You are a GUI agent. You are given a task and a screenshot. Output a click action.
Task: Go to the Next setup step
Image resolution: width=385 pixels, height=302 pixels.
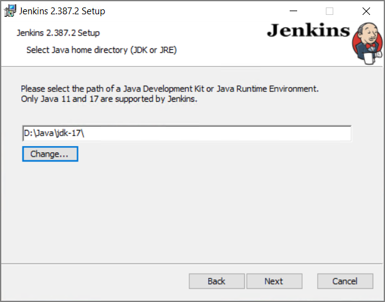(274, 281)
